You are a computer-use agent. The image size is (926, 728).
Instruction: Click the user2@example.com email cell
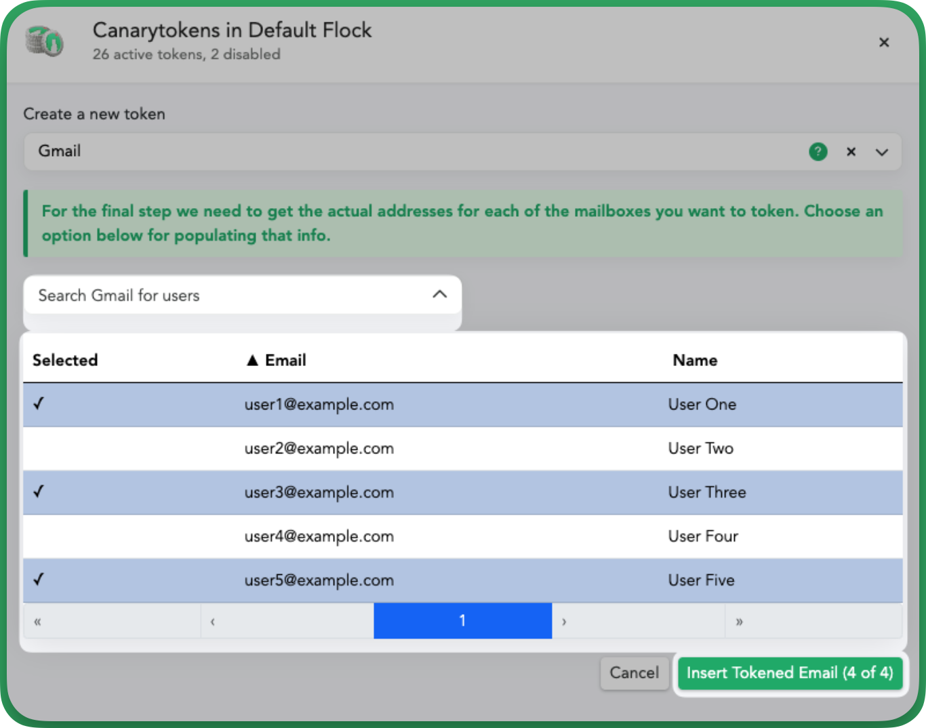tap(319, 449)
